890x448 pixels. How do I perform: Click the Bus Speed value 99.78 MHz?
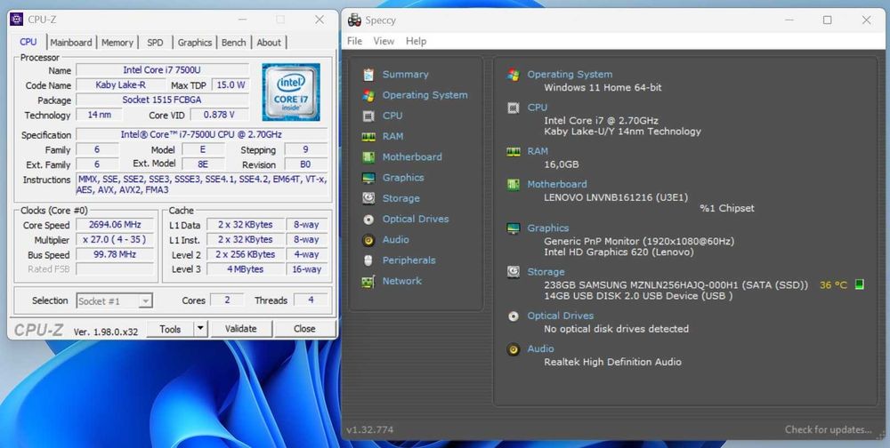pos(114,254)
